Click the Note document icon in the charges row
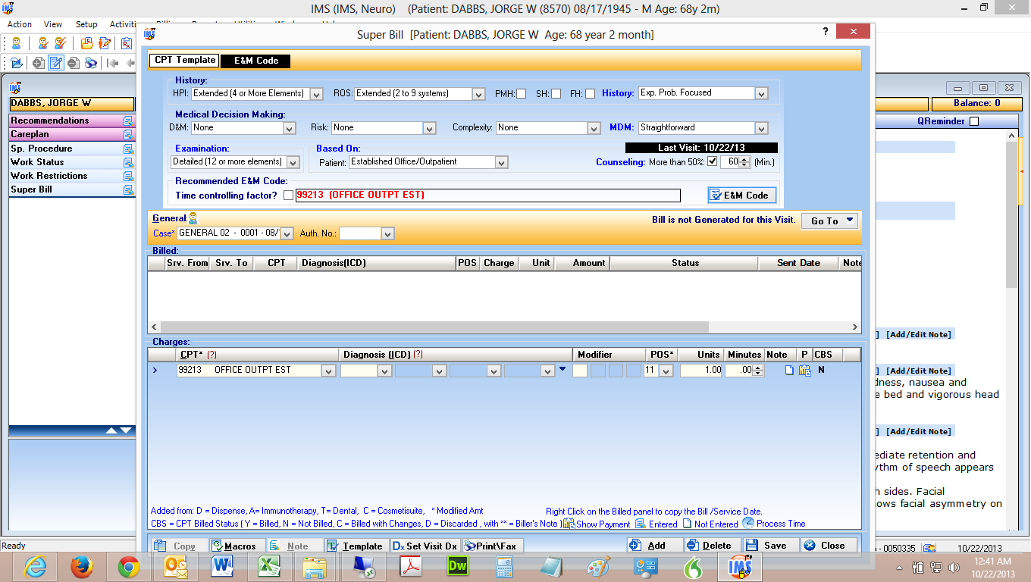Image resolution: width=1031 pixels, height=582 pixels. coord(789,370)
